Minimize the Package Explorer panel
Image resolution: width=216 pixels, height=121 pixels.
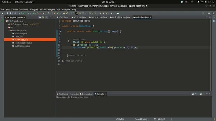click(x=50, y=17)
